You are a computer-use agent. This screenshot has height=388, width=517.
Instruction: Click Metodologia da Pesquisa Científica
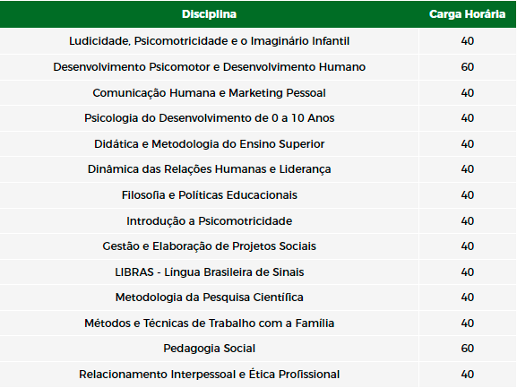pyautogui.click(x=209, y=297)
